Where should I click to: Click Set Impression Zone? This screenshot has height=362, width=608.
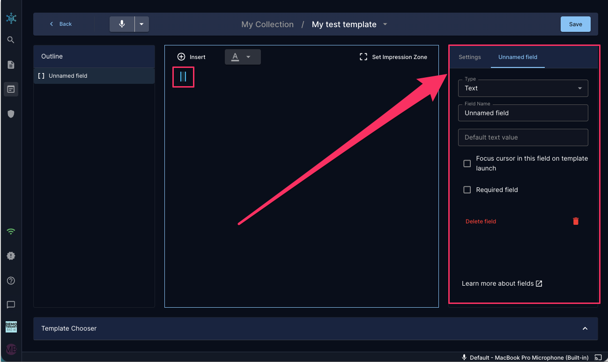pyautogui.click(x=393, y=57)
